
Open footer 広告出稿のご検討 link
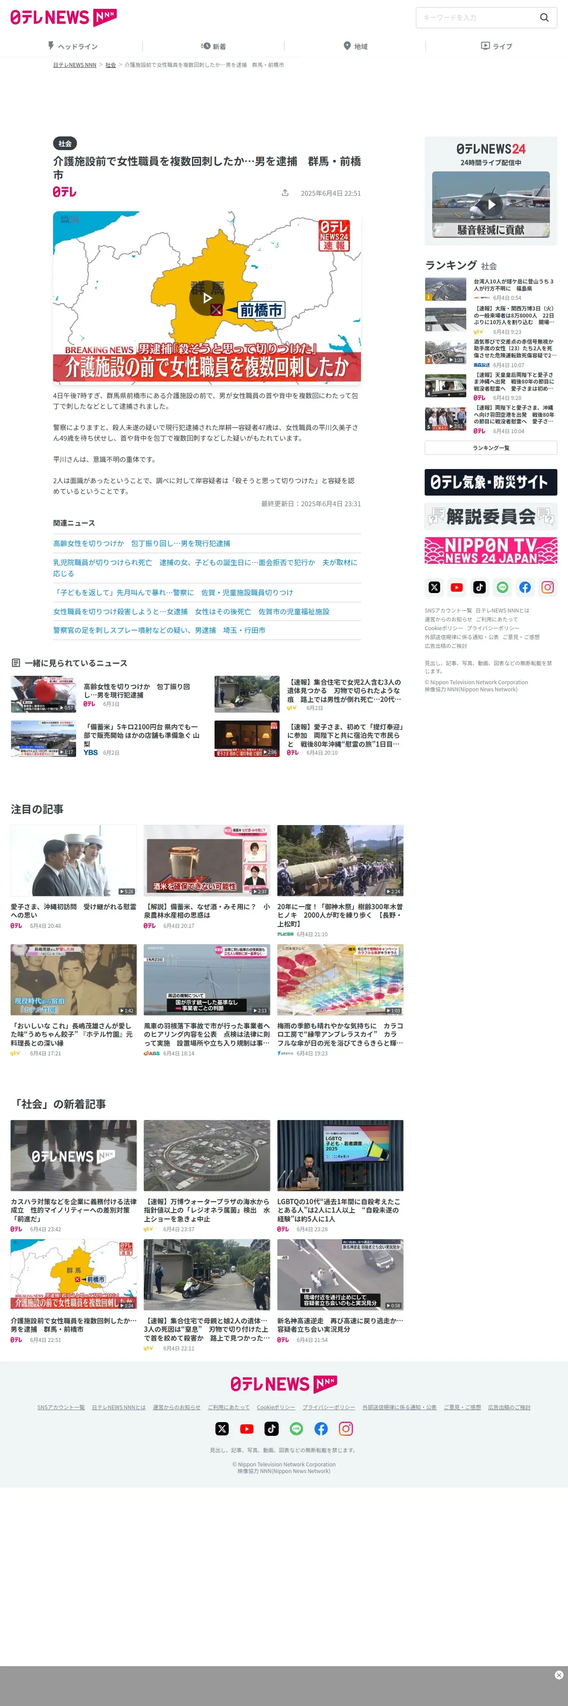(509, 1407)
